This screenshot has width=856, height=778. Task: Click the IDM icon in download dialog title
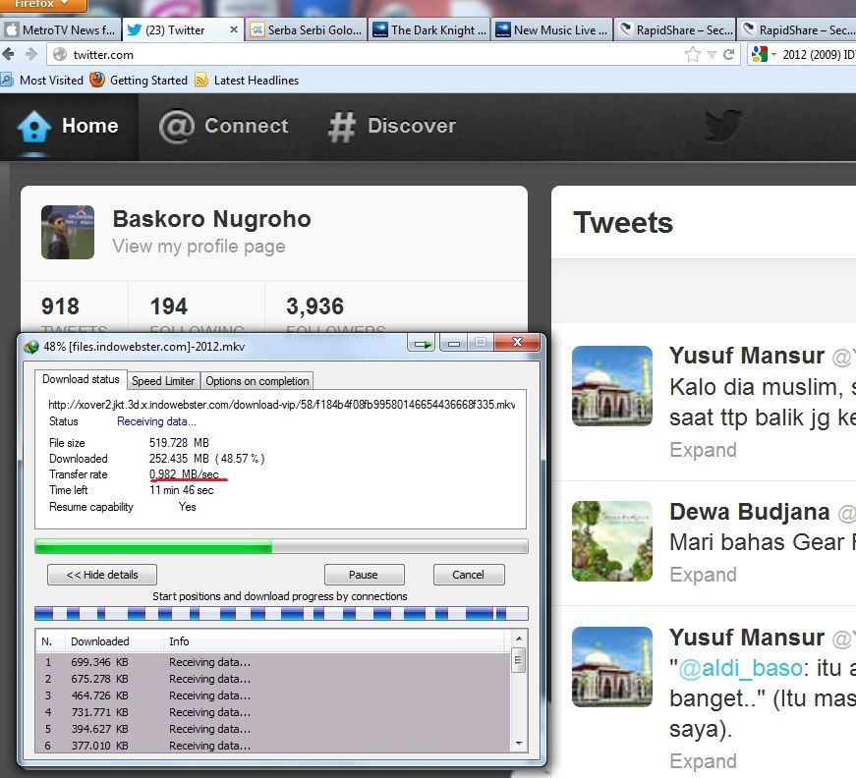[31, 347]
